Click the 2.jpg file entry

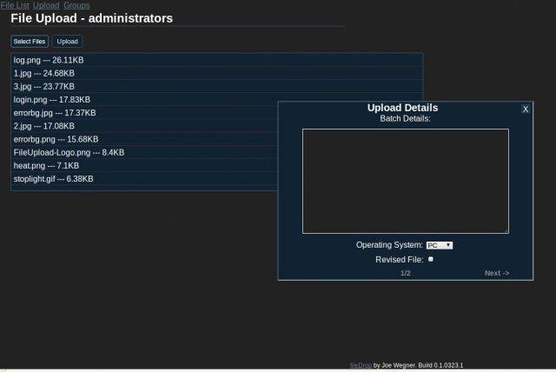(44, 125)
